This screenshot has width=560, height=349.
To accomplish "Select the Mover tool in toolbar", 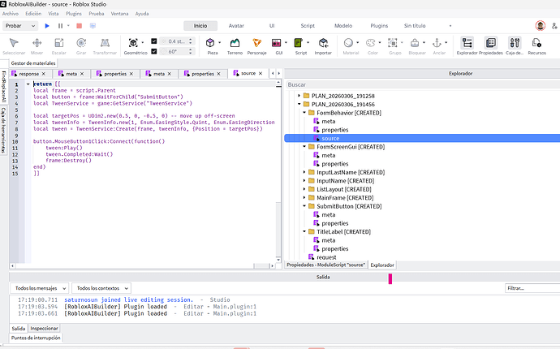I will click(37, 43).
